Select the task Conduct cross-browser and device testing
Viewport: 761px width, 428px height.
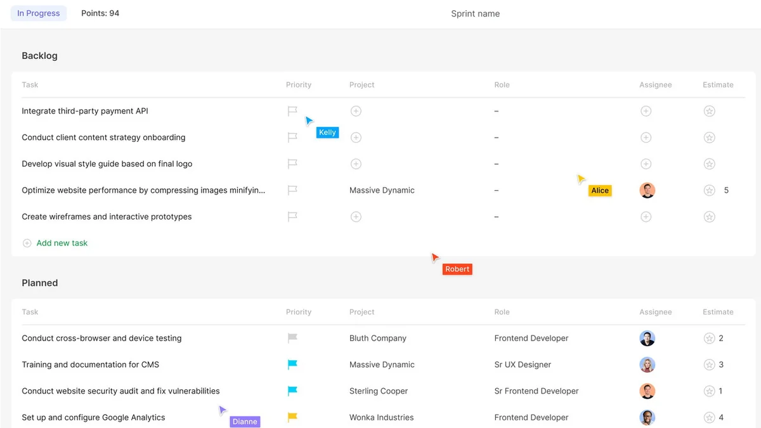101,338
